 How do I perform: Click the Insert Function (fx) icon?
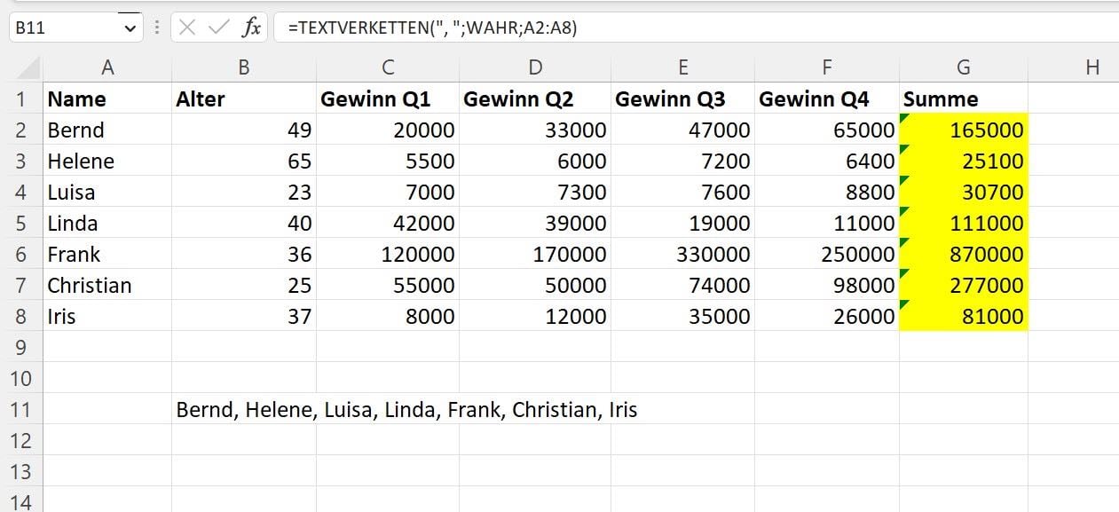coord(252,26)
